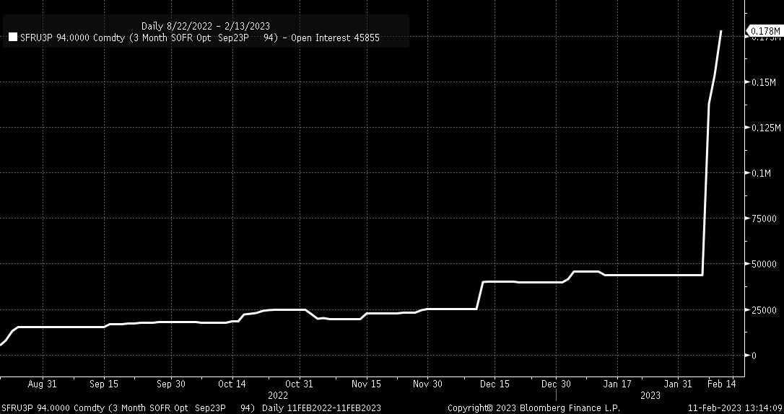Click the 2022 year label on the axis
Viewport: 784px width, 414px height.
[278, 395]
